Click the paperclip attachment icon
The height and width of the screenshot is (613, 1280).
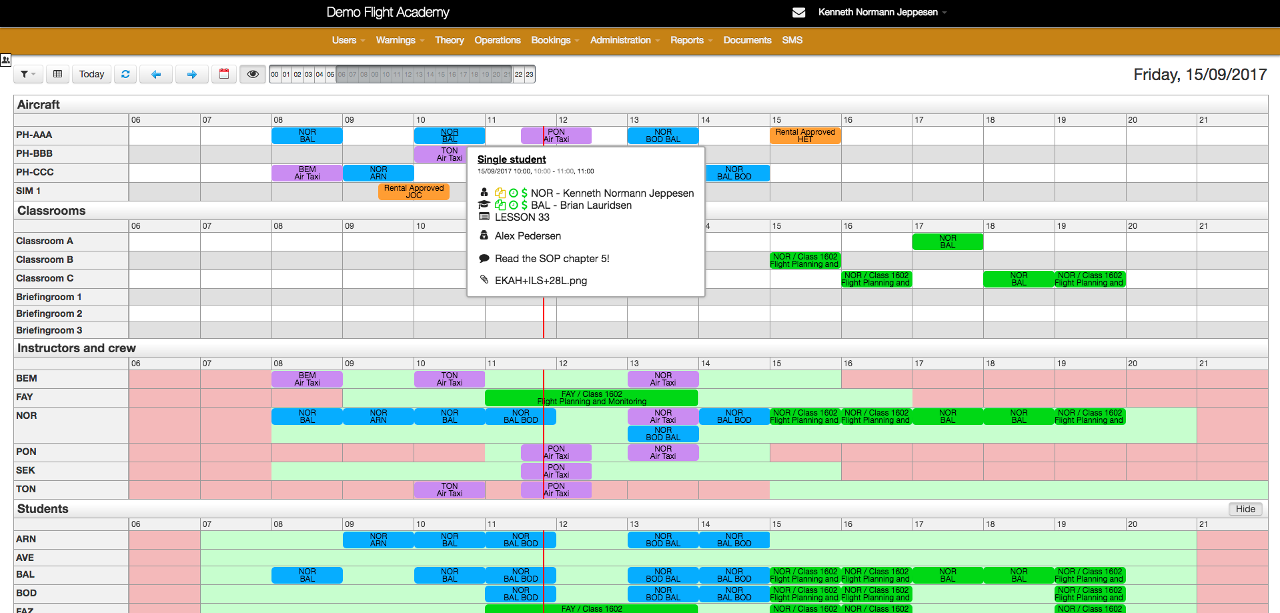[x=484, y=280]
